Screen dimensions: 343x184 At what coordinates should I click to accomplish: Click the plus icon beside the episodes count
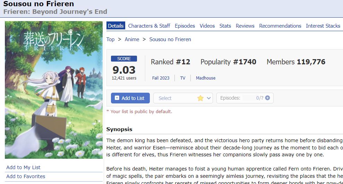click(267, 98)
